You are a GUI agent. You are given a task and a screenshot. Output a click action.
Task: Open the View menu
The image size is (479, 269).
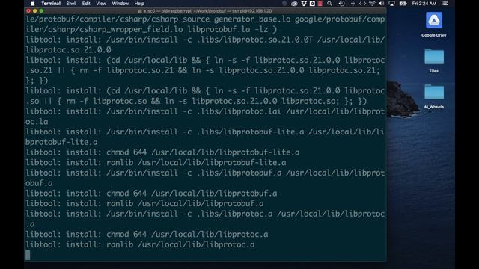point(101,4)
